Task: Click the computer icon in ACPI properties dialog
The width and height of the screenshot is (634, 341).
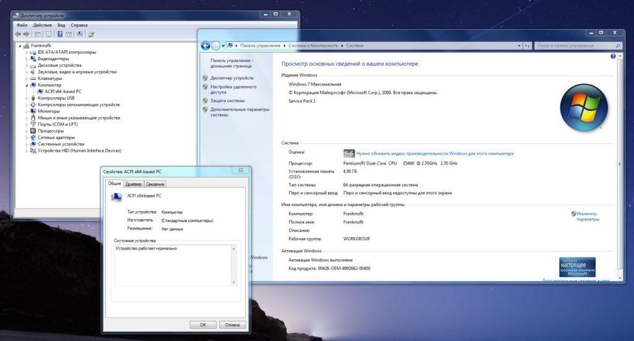Action: [117, 197]
